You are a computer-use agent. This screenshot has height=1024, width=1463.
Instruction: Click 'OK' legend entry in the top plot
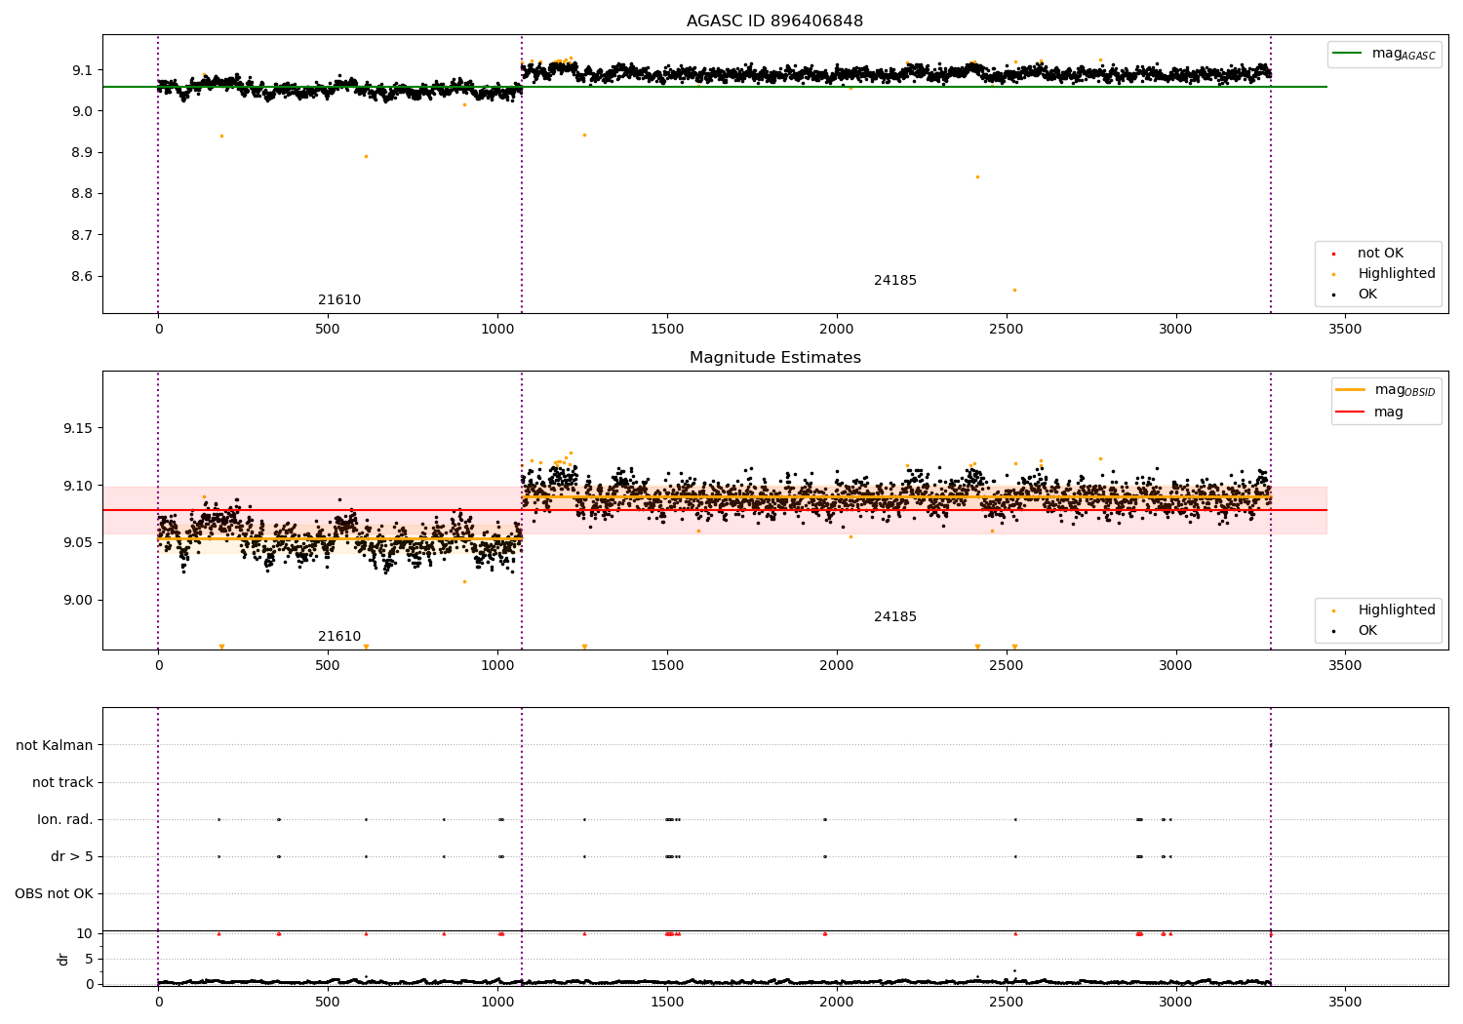pyautogui.click(x=1367, y=295)
